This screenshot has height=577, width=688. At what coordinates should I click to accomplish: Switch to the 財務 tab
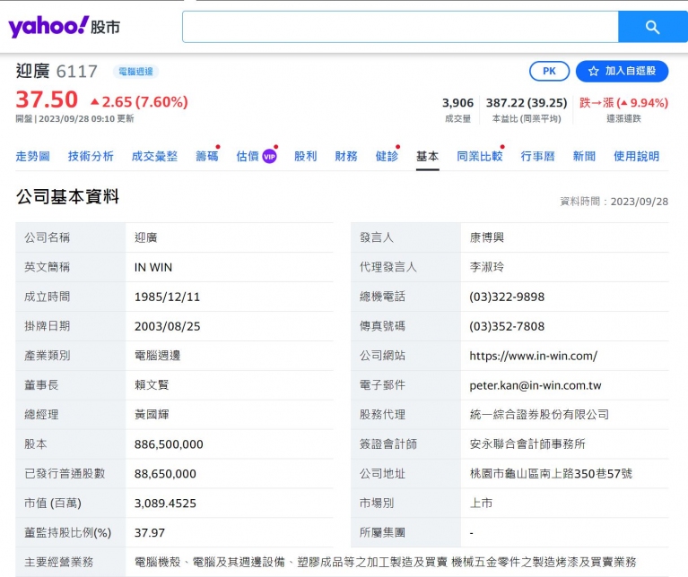click(x=345, y=157)
